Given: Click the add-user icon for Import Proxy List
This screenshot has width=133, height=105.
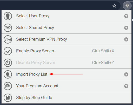Looking at the screenshot, I should (x=8, y=74).
